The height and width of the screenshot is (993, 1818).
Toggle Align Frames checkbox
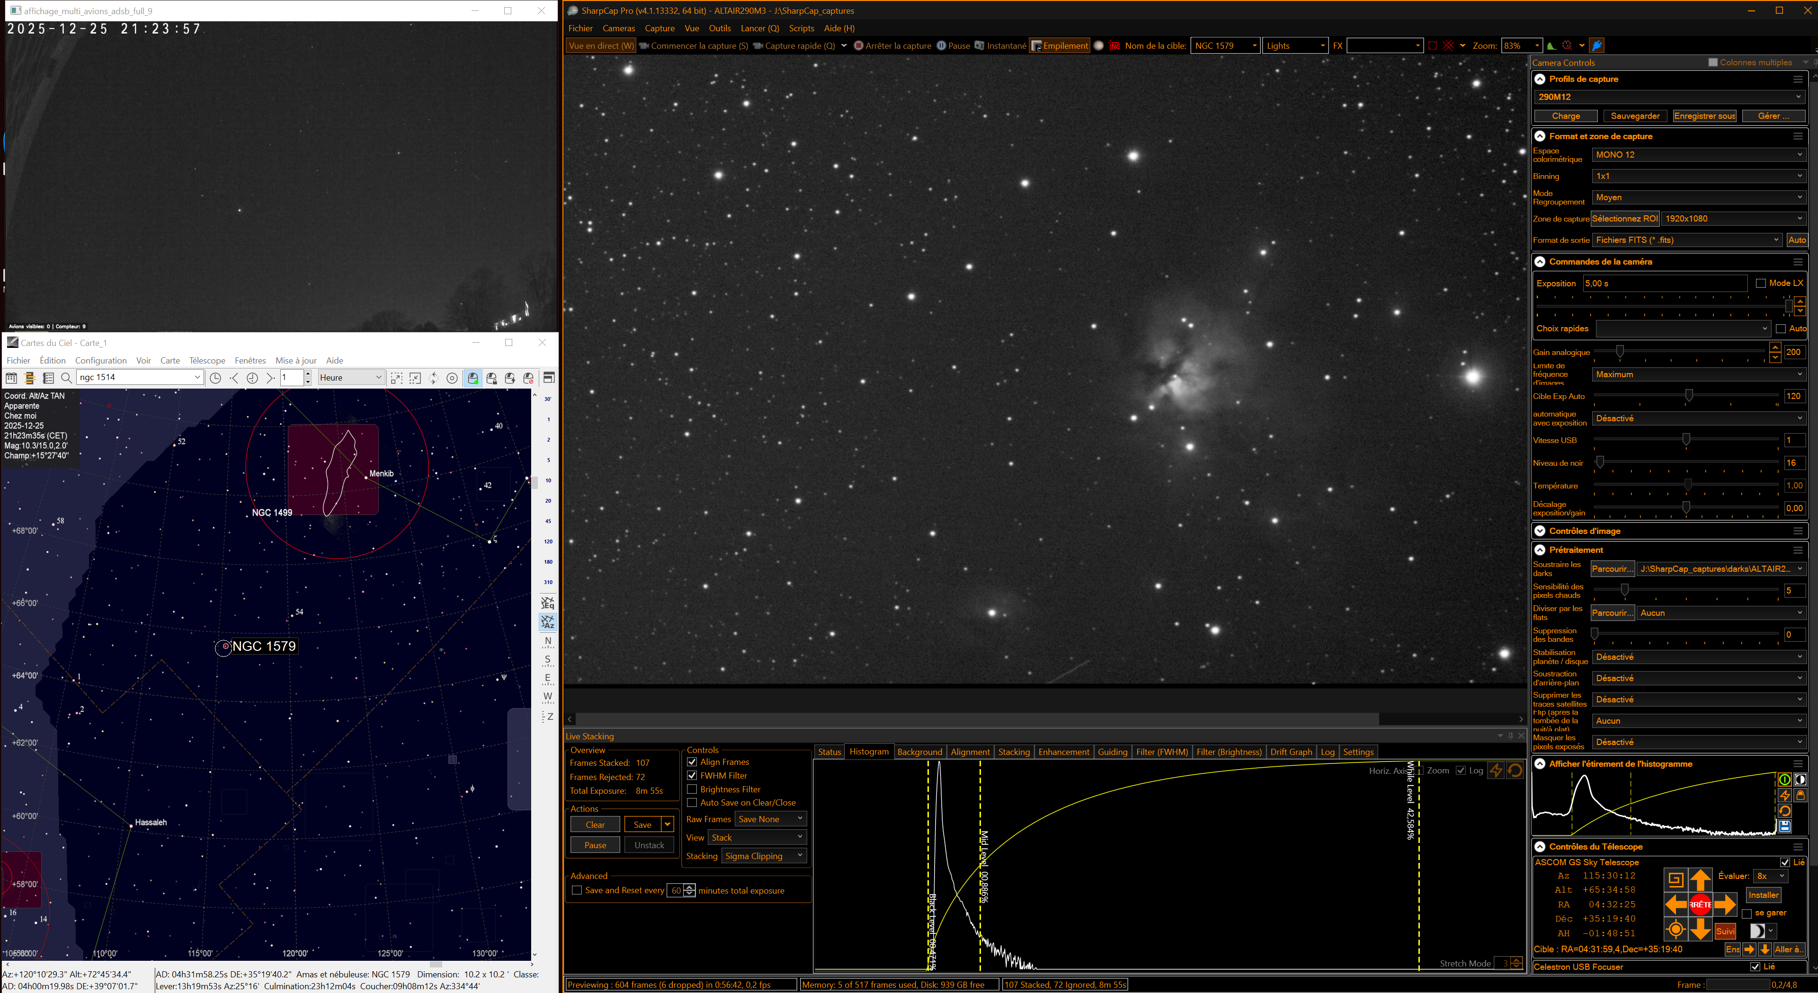coord(692,762)
